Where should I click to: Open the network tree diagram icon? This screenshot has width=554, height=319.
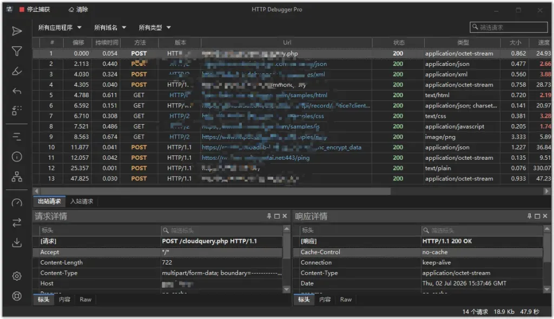tap(17, 177)
